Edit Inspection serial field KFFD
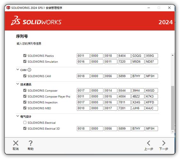 (x=151, y=102)
